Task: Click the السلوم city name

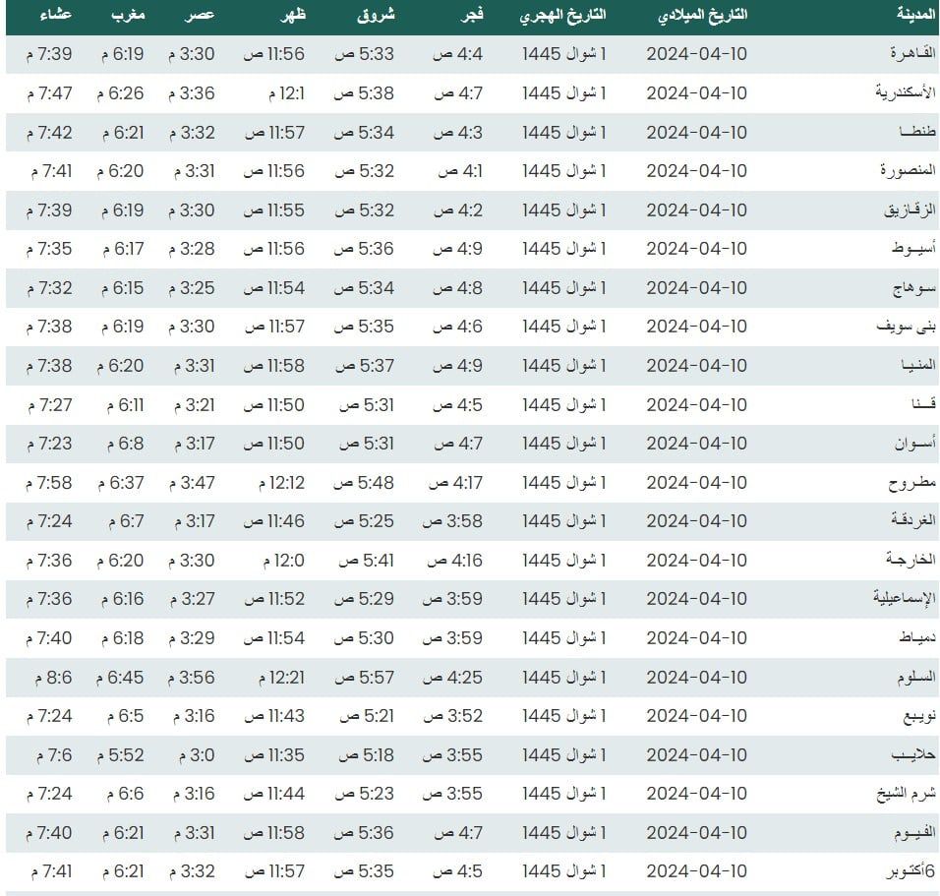Action: (911, 677)
